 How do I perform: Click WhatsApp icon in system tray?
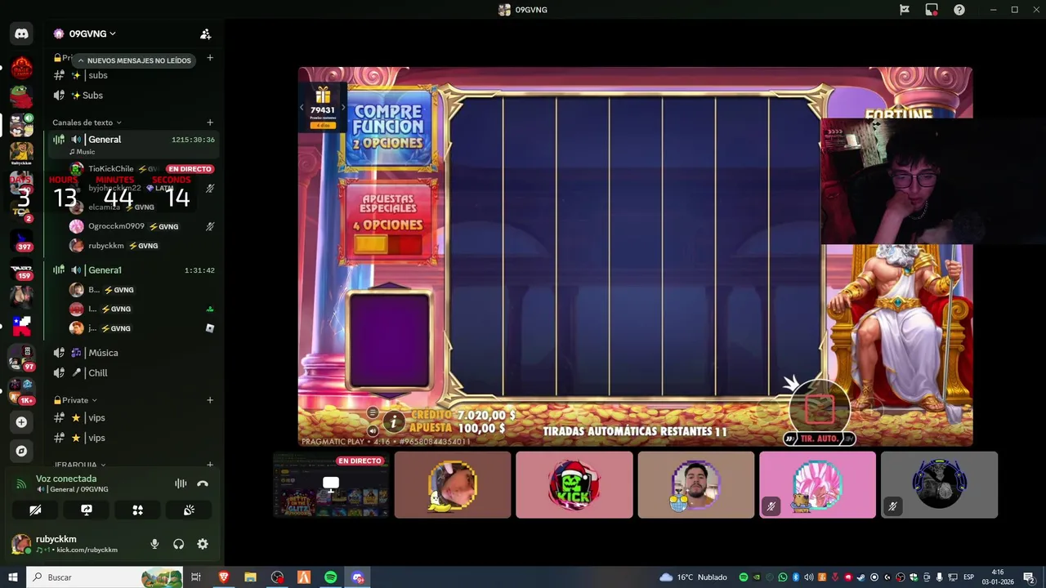[782, 577]
